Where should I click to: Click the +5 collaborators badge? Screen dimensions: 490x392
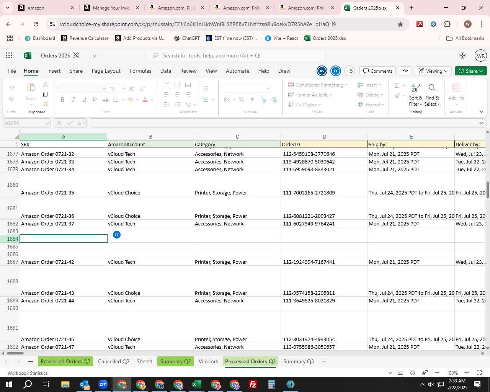350,71
